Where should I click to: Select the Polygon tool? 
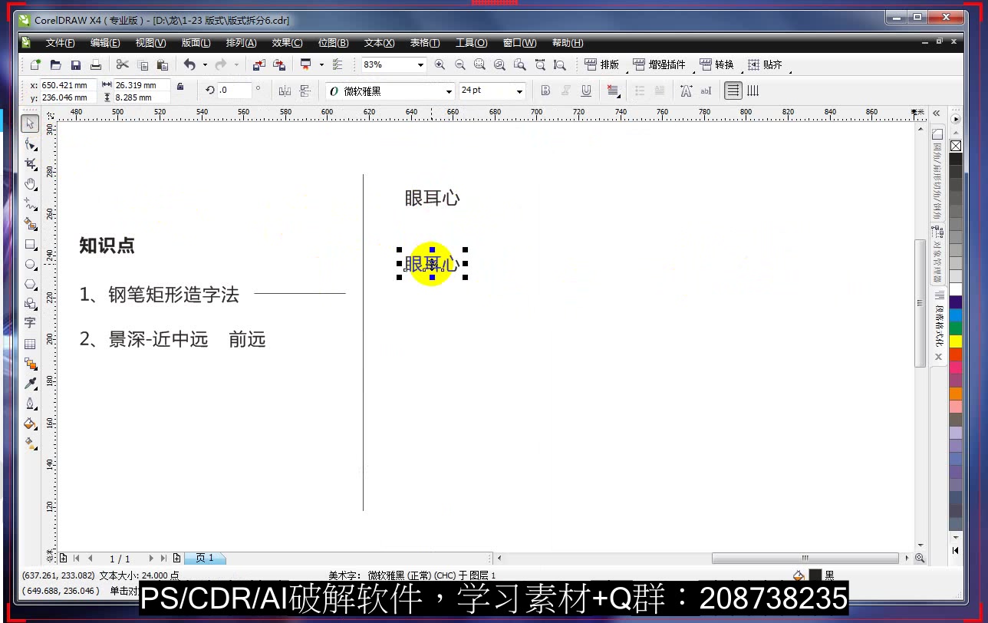(x=31, y=285)
